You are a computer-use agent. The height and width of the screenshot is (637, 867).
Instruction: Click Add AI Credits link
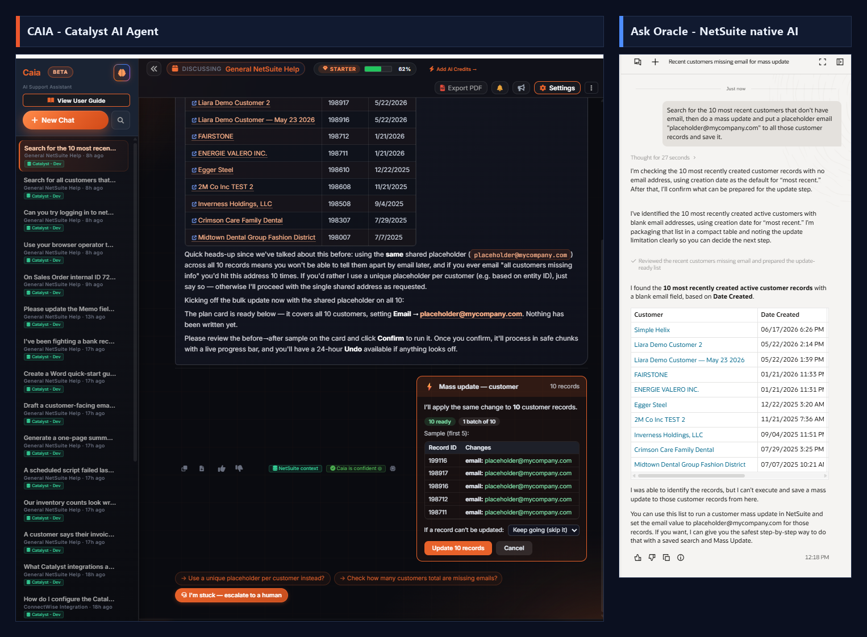(x=453, y=69)
